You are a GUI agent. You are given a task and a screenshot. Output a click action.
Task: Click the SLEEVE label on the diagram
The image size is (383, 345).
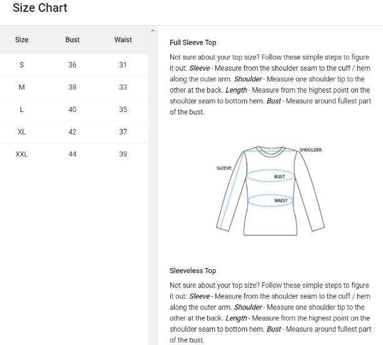(223, 168)
